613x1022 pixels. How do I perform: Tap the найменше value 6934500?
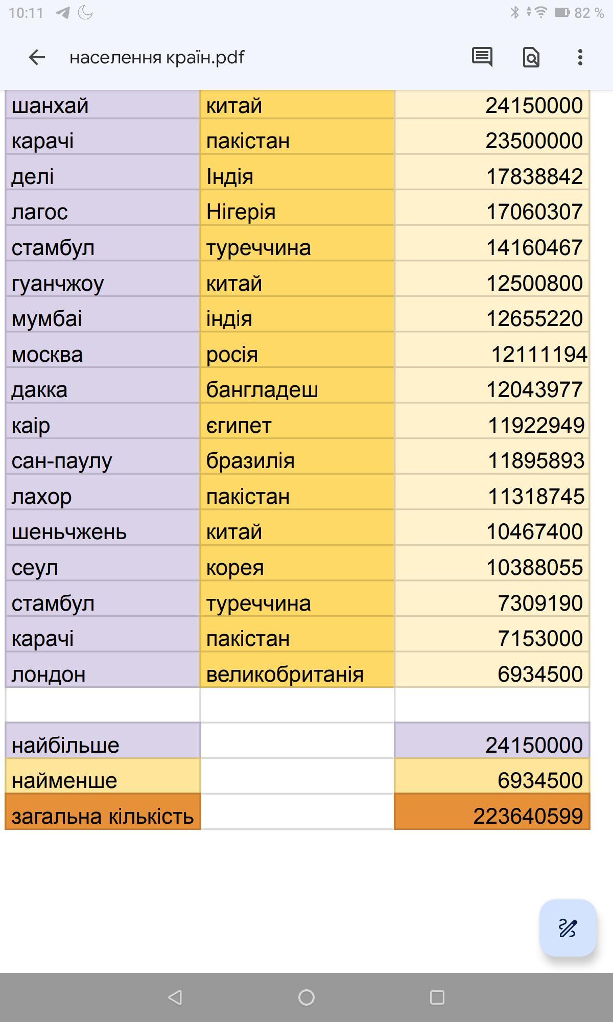(x=492, y=780)
